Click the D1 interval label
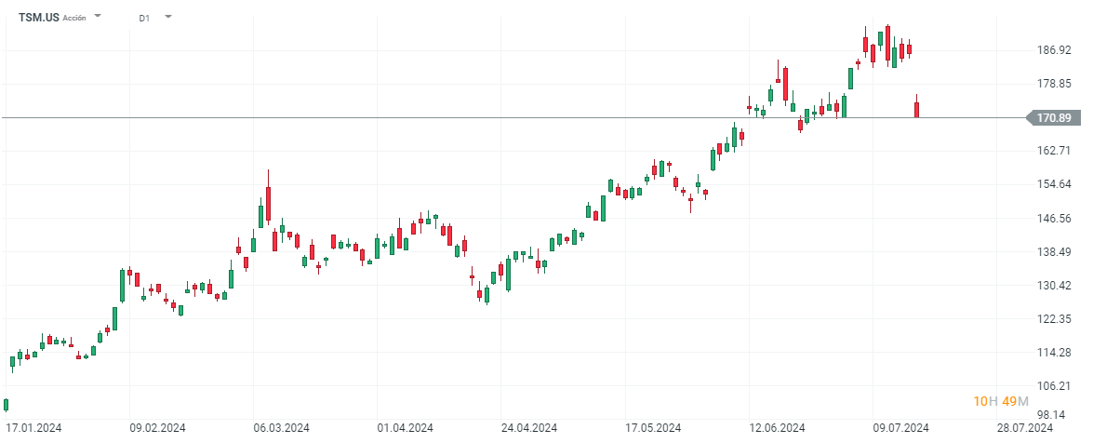This screenshot has width=1093, height=443. pos(145,18)
